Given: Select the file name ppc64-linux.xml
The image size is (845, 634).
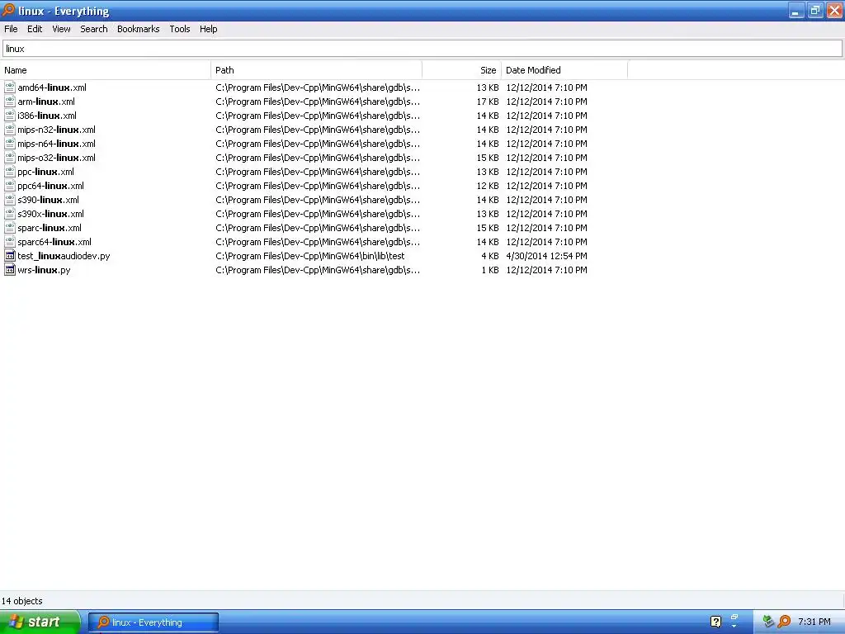Looking at the screenshot, I should point(50,186).
